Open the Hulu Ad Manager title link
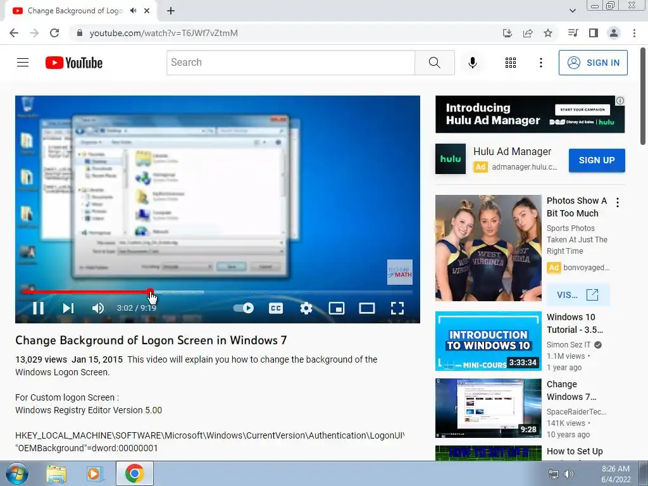Viewport: 648px width, 486px height. click(x=512, y=152)
